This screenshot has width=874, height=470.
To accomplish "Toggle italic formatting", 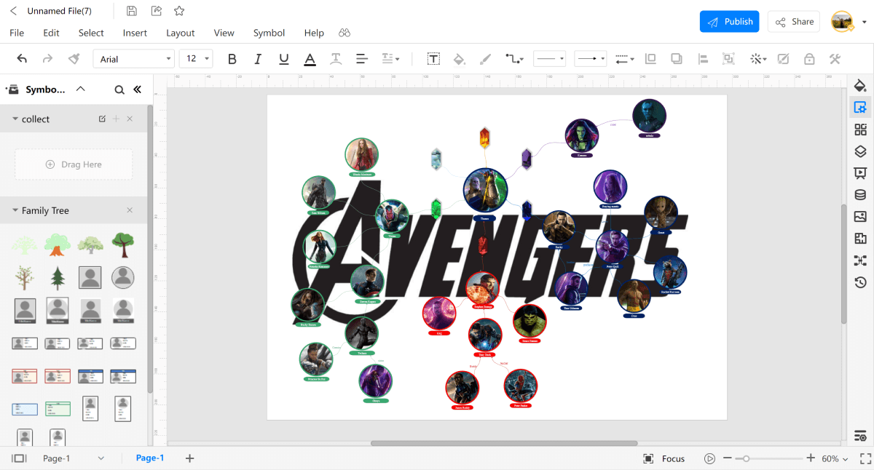I will pos(258,59).
